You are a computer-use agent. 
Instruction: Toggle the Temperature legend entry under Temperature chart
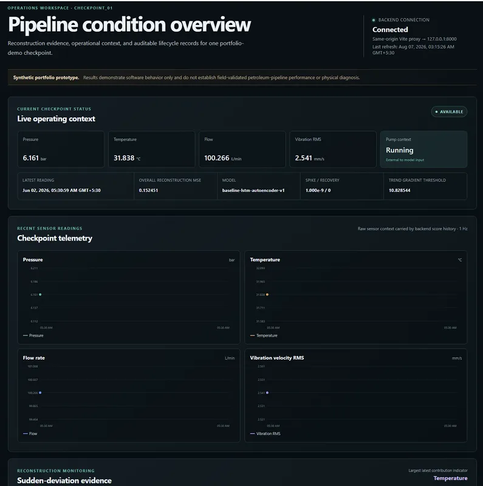point(264,335)
